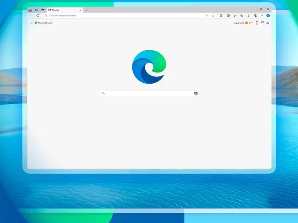Add this page to favorites with the star
298x223 pixels.
(213, 16)
